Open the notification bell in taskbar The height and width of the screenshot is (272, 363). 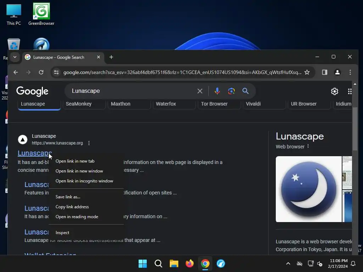pyautogui.click(x=353, y=263)
